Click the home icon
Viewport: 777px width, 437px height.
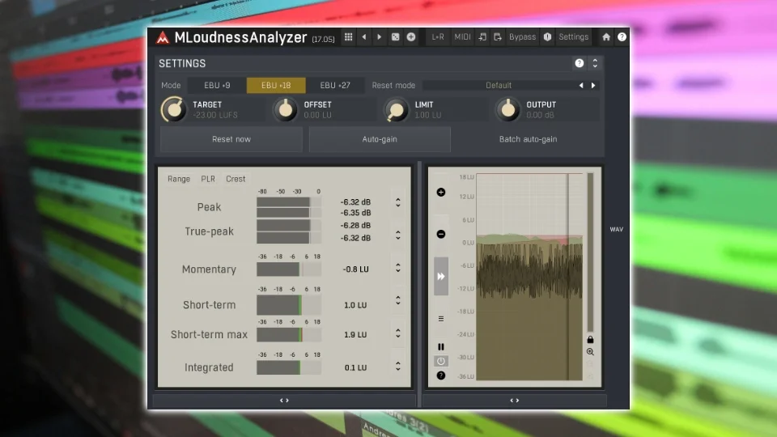tap(606, 36)
